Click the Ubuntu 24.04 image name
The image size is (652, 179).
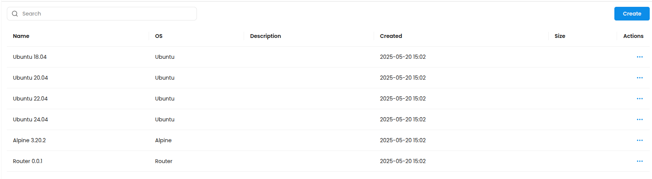(x=30, y=119)
